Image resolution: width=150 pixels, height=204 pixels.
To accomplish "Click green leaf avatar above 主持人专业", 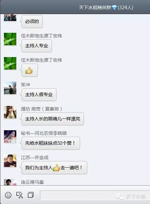I will (x=10, y=39).
